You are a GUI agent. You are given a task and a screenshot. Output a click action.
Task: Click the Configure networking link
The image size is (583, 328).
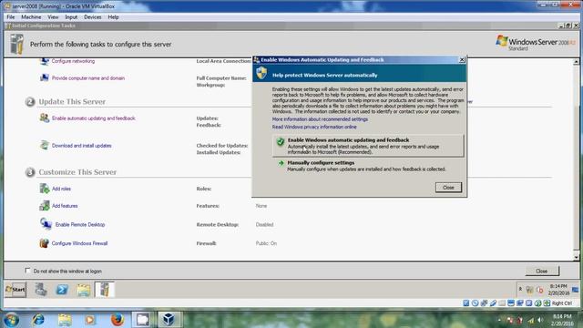[x=73, y=61]
